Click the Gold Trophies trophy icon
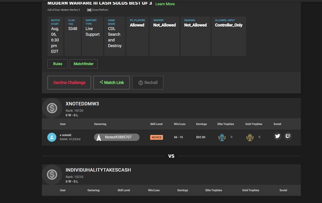Screen dimensions: 322x203 coord(250,137)
